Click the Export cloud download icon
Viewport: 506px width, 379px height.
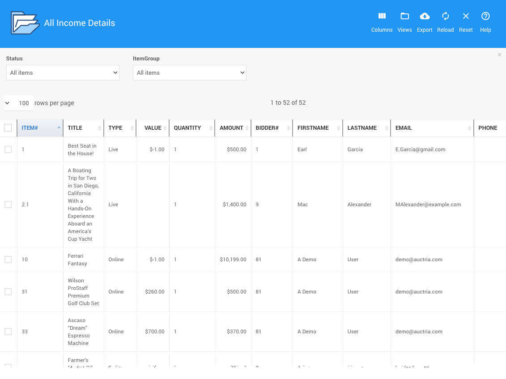pos(425,17)
